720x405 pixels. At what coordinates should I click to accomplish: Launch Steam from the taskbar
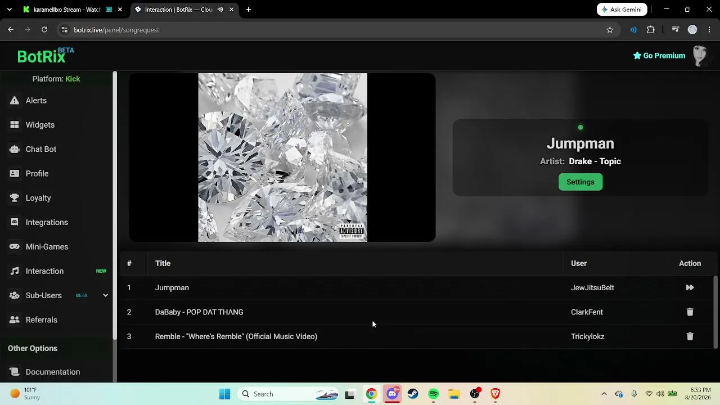coord(413,394)
